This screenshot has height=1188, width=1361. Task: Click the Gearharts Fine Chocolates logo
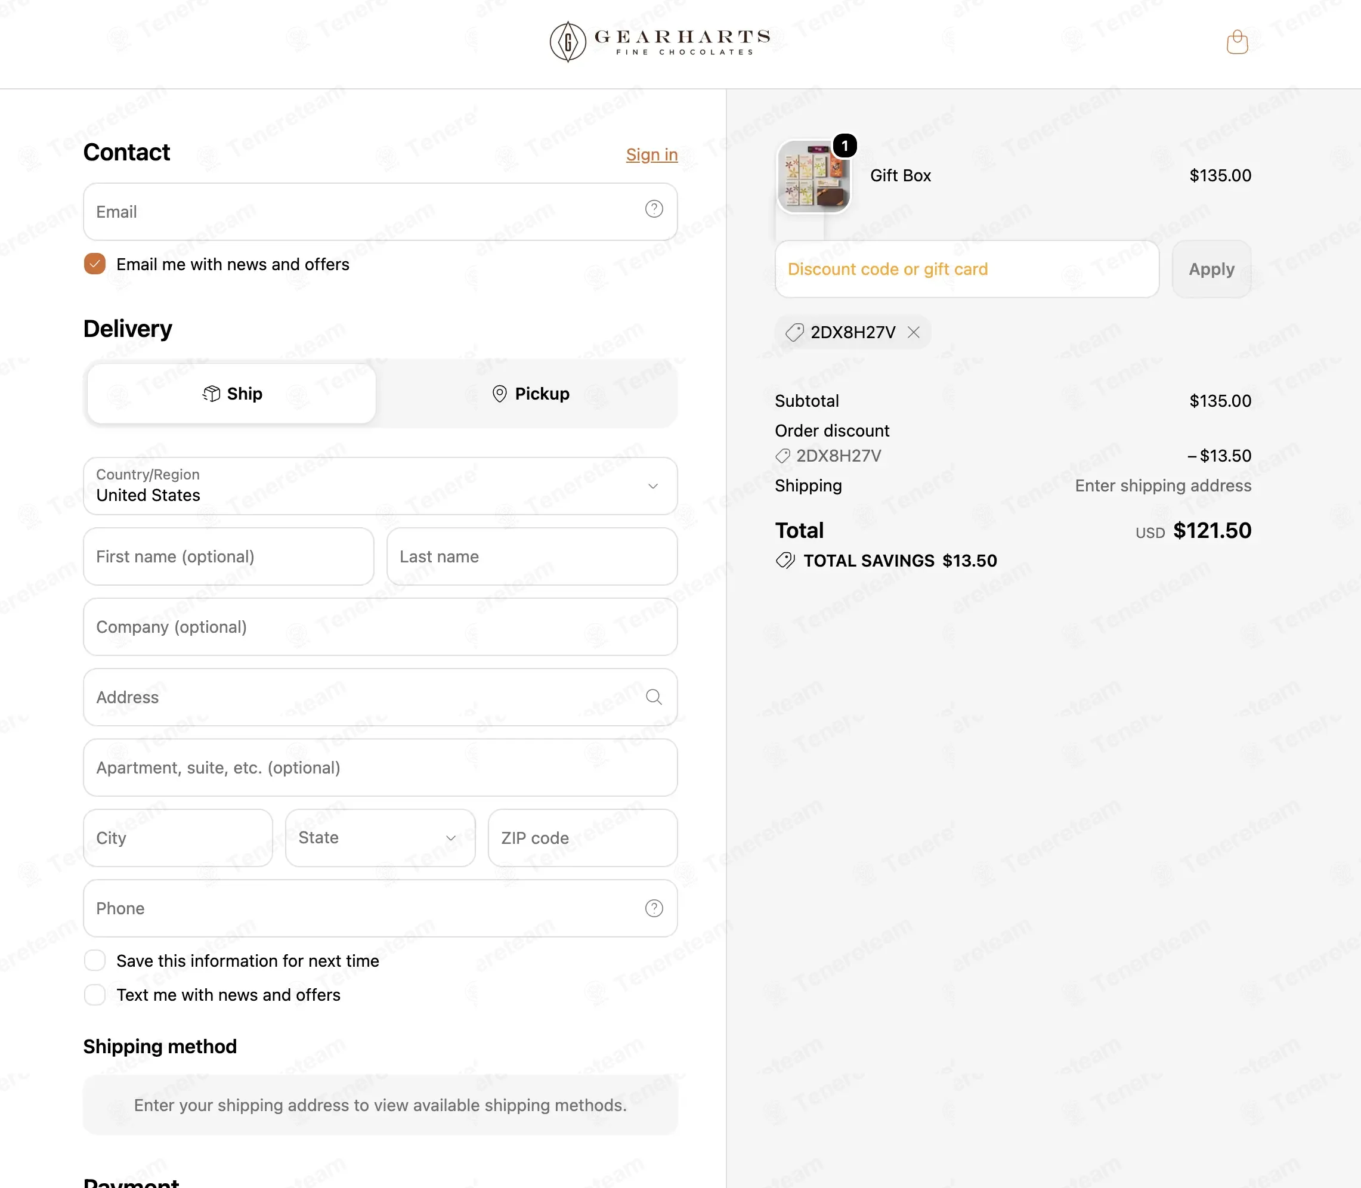(660, 42)
